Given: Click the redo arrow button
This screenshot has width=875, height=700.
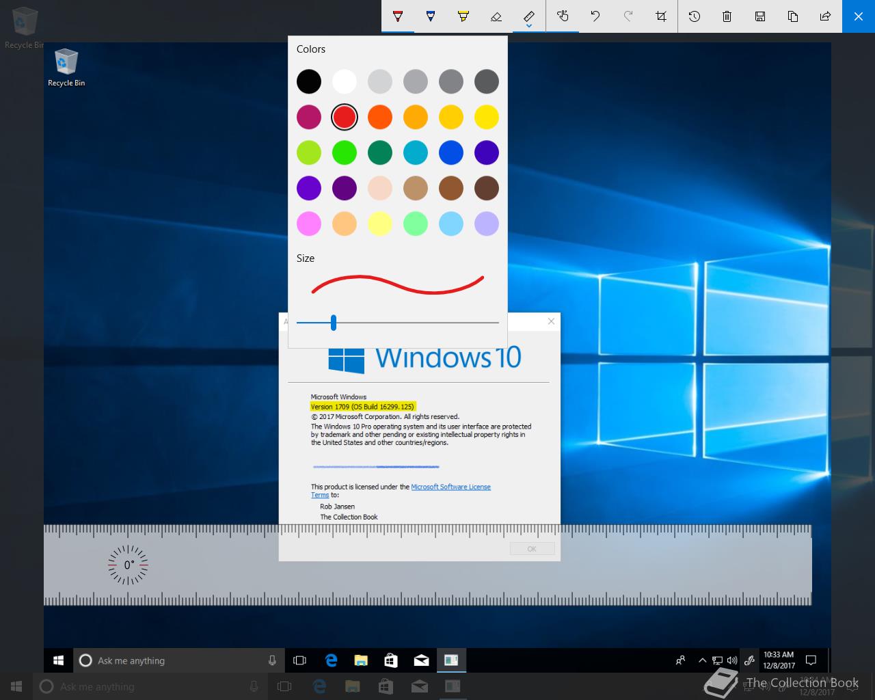Looking at the screenshot, I should (x=628, y=16).
